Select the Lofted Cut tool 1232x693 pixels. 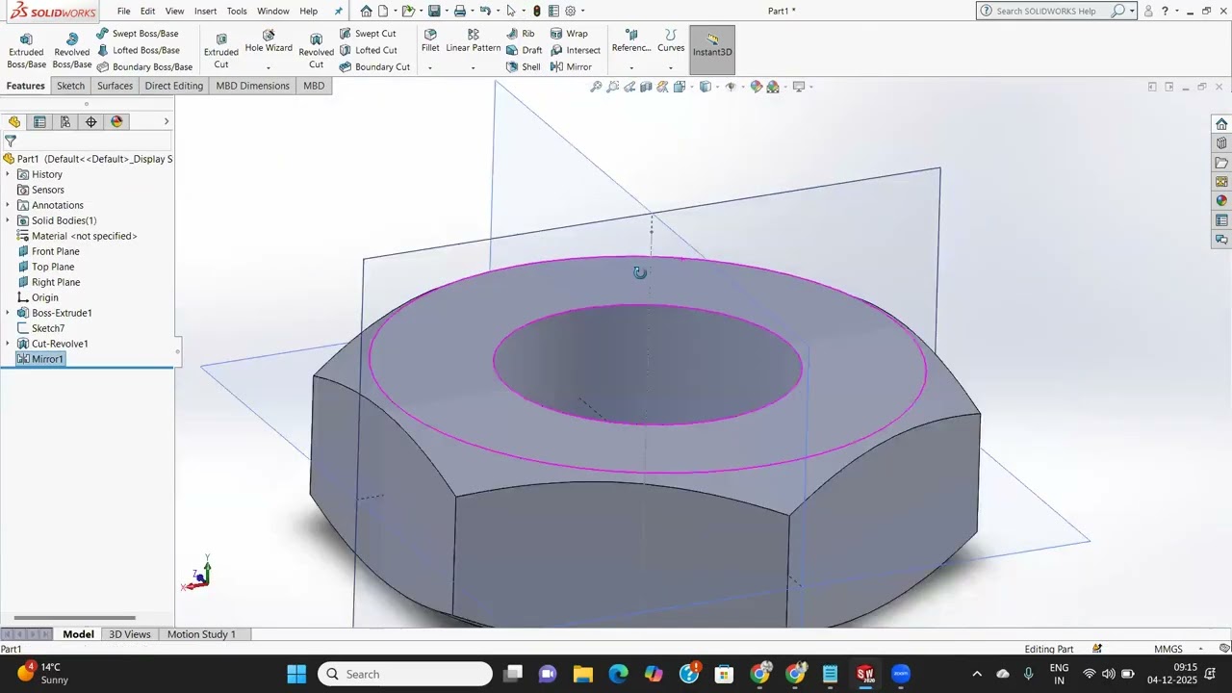coord(368,50)
